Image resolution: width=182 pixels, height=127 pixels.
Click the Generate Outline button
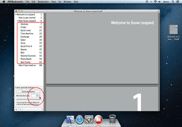point(28,92)
